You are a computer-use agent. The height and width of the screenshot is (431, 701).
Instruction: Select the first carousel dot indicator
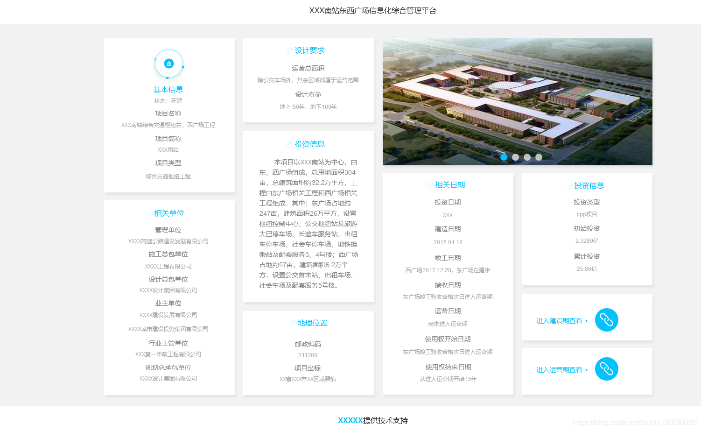(x=504, y=157)
